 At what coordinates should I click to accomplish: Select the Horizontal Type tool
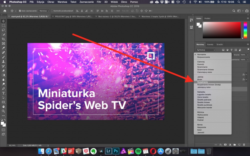3,93
